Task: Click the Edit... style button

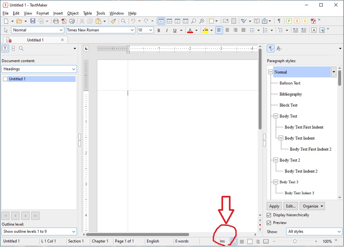Action: coord(290,206)
